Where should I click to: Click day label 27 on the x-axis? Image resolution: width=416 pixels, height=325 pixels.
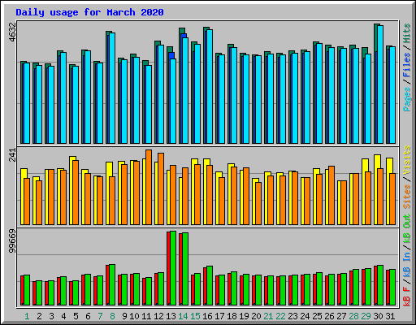(341, 316)
